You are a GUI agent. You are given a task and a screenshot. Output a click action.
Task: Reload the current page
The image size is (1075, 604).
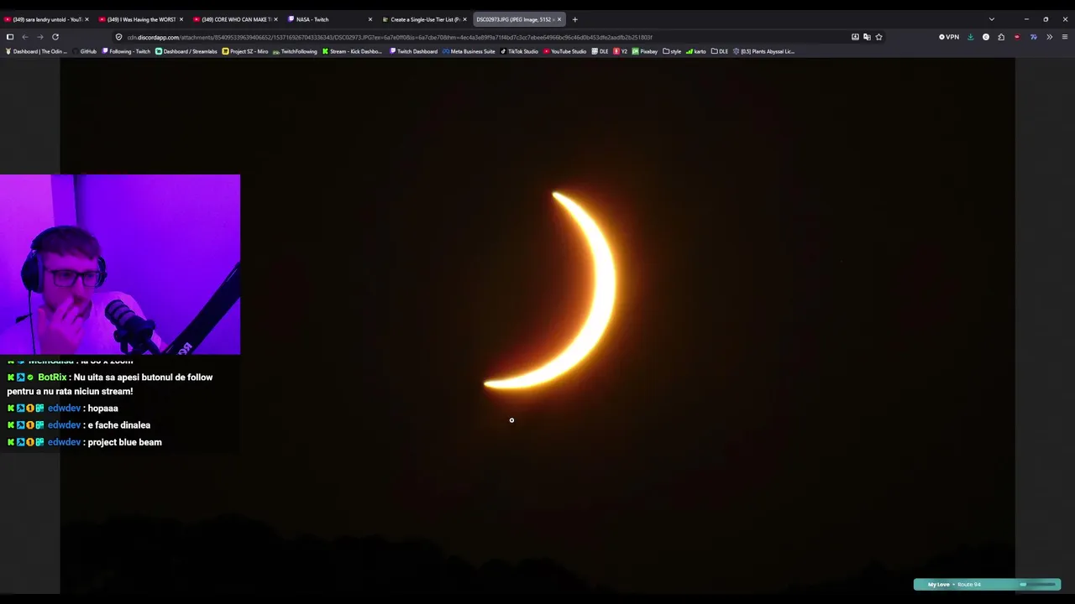(x=55, y=37)
